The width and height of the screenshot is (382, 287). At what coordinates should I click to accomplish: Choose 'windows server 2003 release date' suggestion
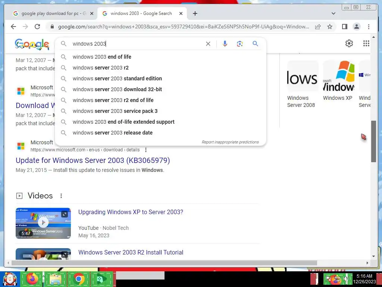[x=160, y=133]
